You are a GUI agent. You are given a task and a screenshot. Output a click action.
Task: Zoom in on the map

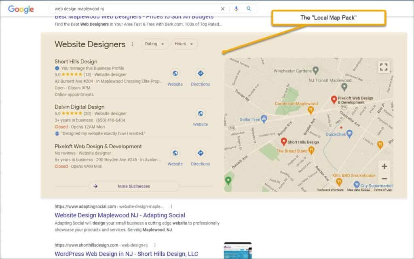[384, 166]
